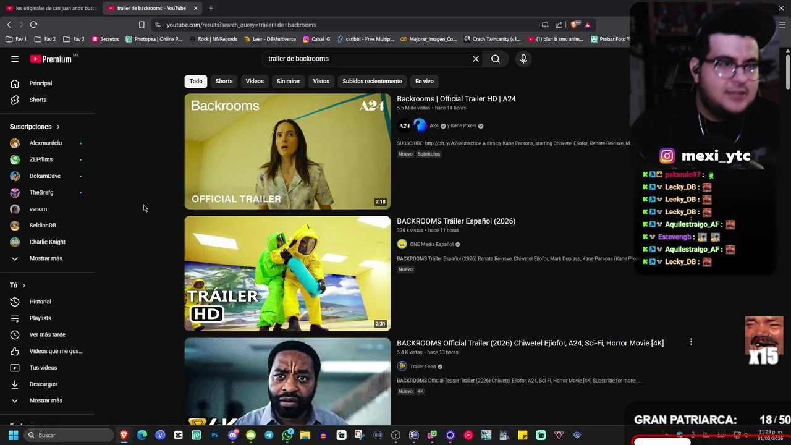The width and height of the screenshot is (791, 445).
Task: Open BACKROOMS Tráiler Español (2026) title
Action: click(456, 221)
